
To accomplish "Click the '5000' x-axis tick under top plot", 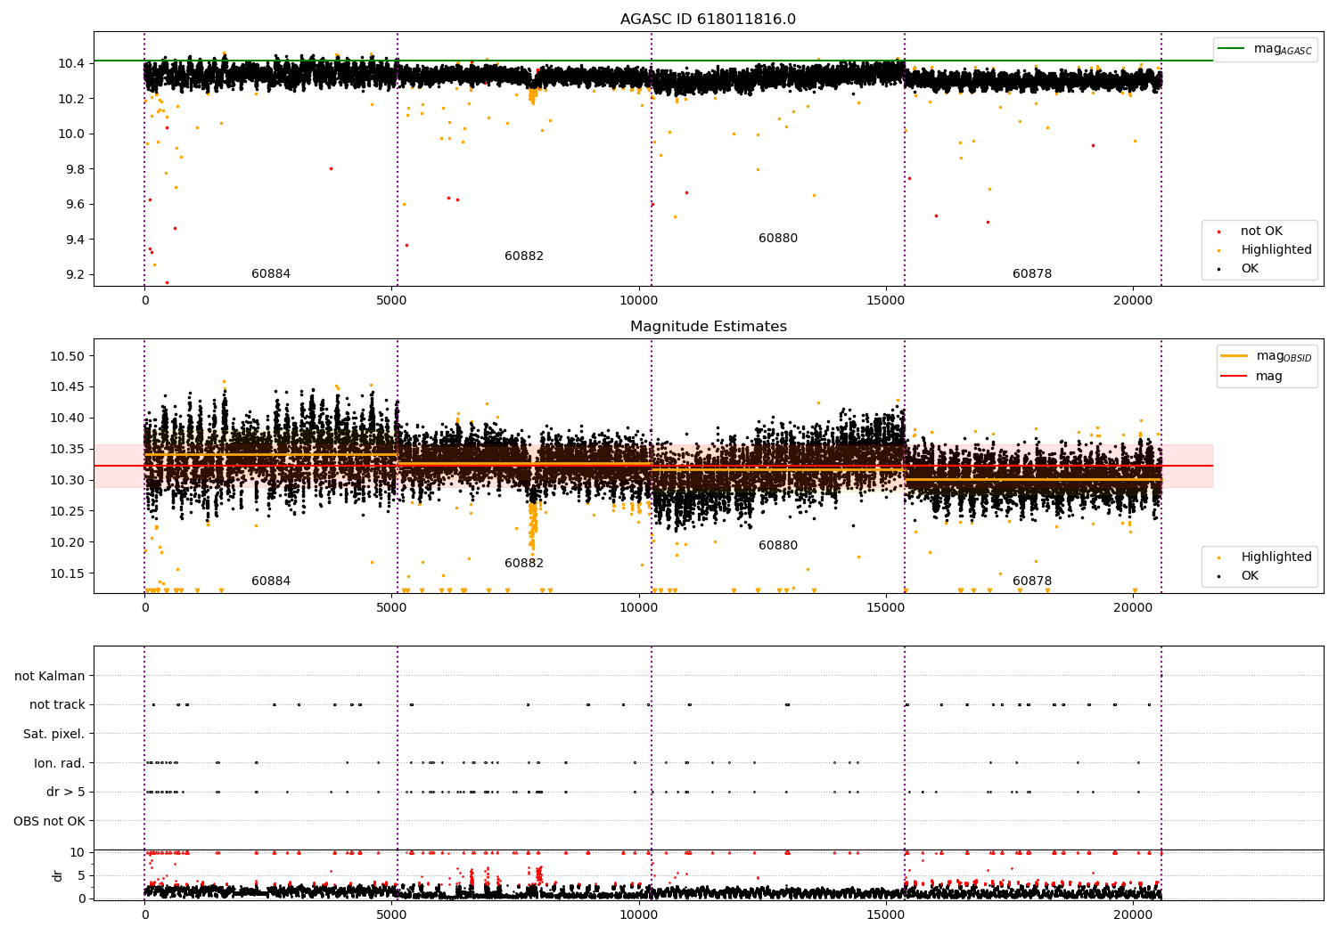I will pos(392,302).
